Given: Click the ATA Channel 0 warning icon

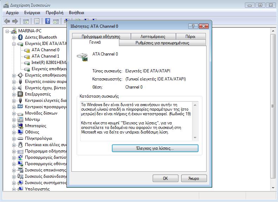Looking at the screenshot, I should 27,50.
